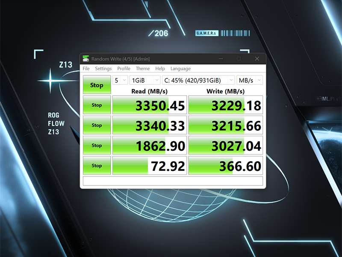342x257 pixels.
Task: Click the Write (MB/s) column header
Action: pyautogui.click(x=226, y=91)
